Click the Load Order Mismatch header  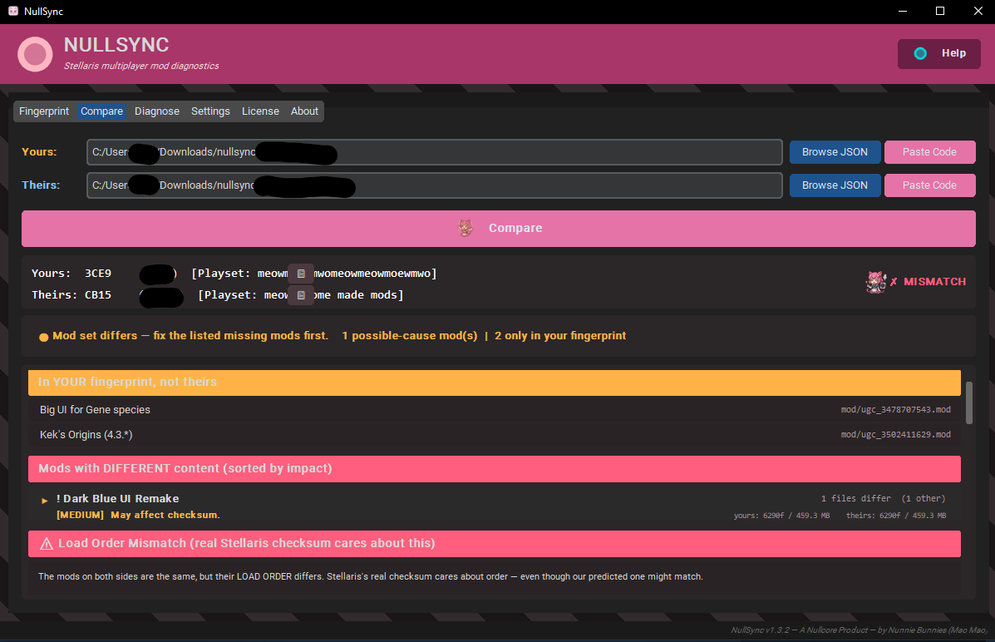tap(495, 544)
